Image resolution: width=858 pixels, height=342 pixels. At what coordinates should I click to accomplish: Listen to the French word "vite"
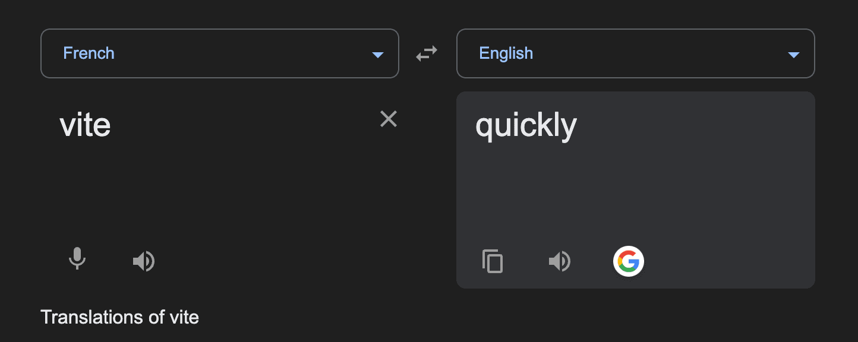tap(144, 261)
